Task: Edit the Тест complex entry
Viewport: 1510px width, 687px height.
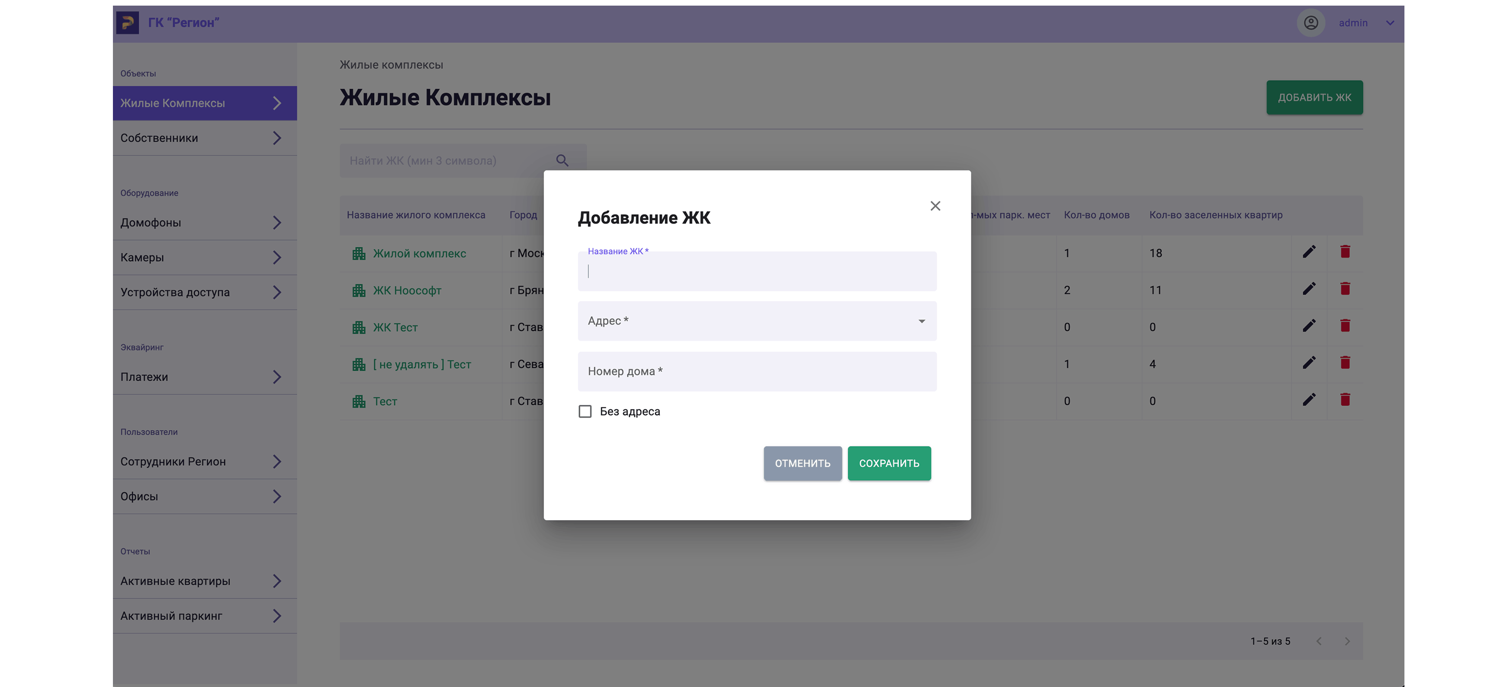Action: pyautogui.click(x=1310, y=400)
